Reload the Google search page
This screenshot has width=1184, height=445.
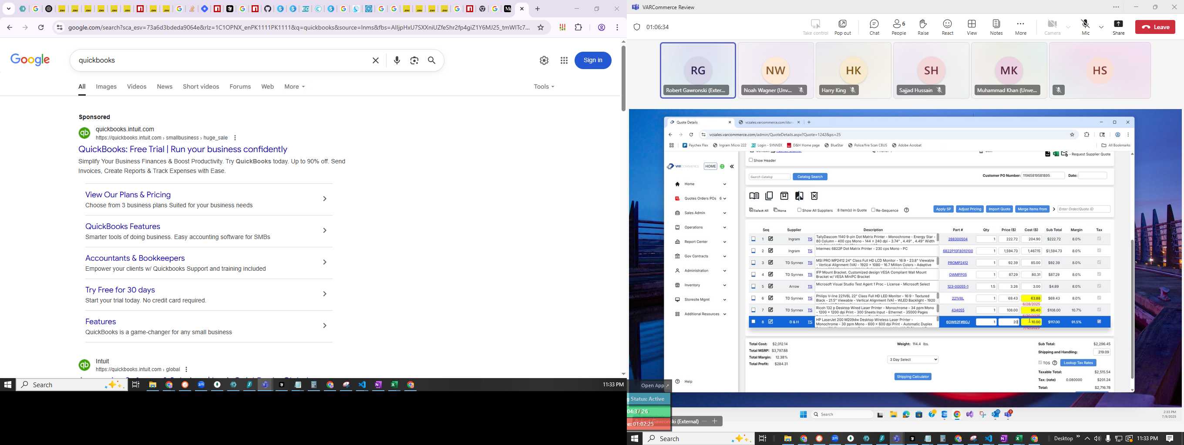point(41,27)
